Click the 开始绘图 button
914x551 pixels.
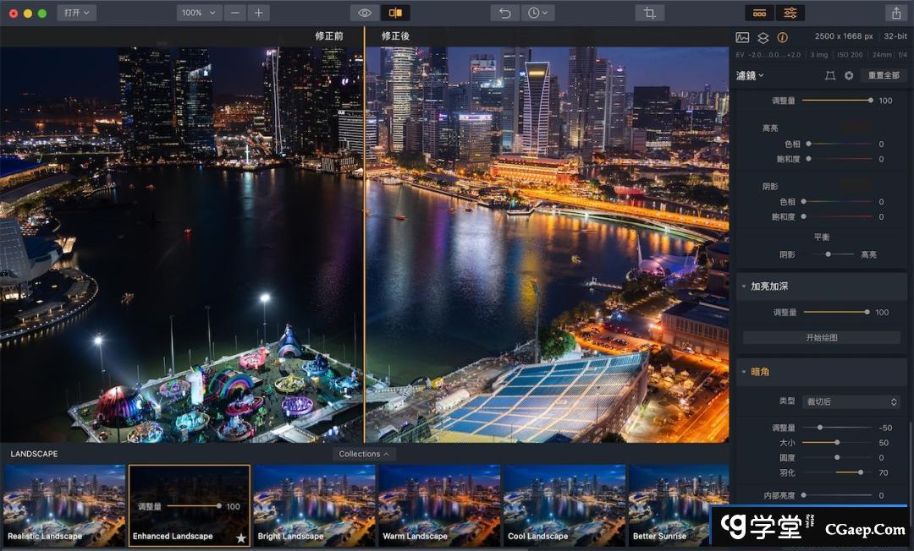click(x=821, y=337)
